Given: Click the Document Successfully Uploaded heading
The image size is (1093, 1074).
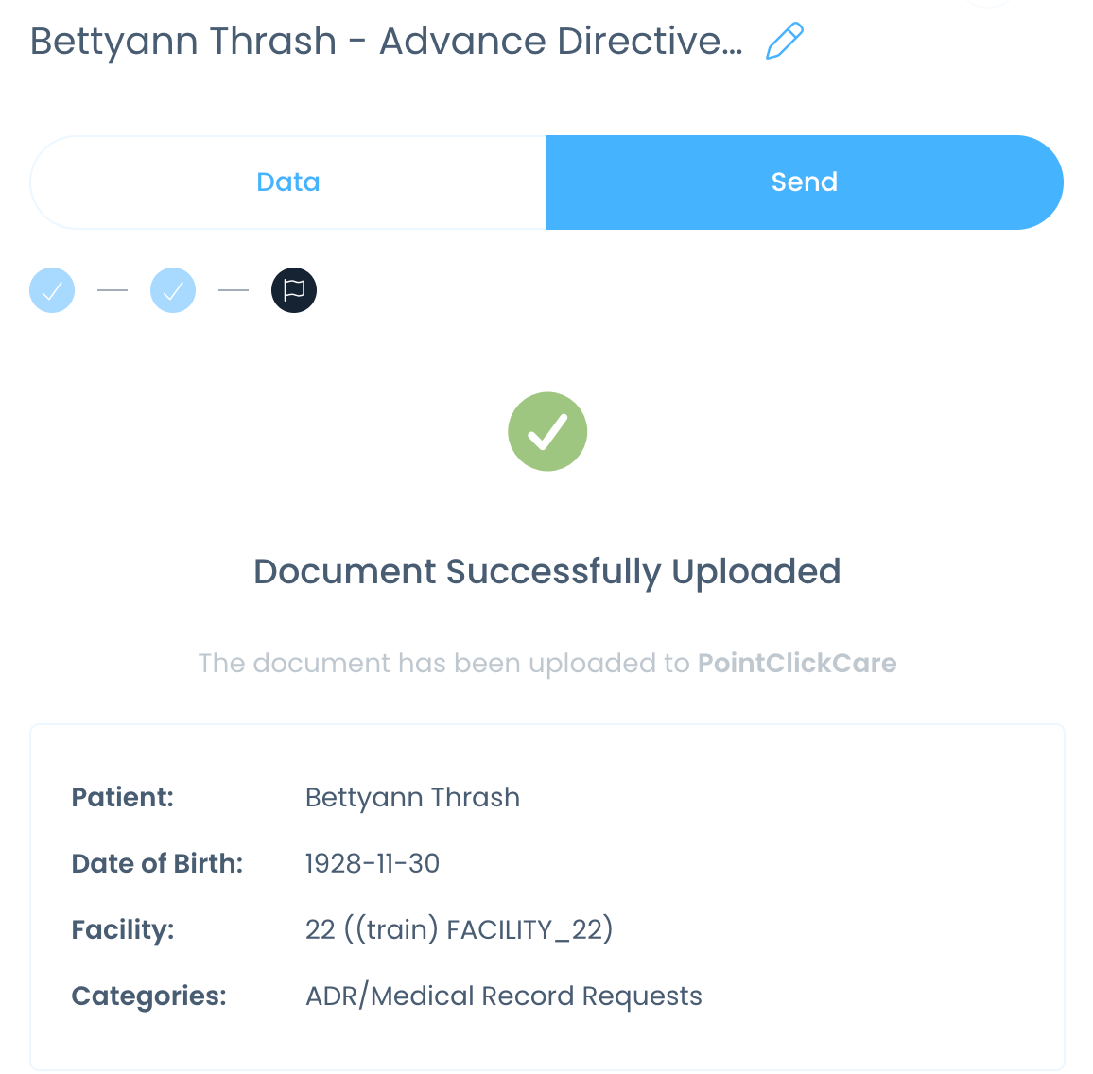Looking at the screenshot, I should 547,571.
